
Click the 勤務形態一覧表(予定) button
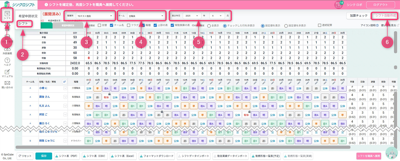pyautogui.click(x=266, y=156)
